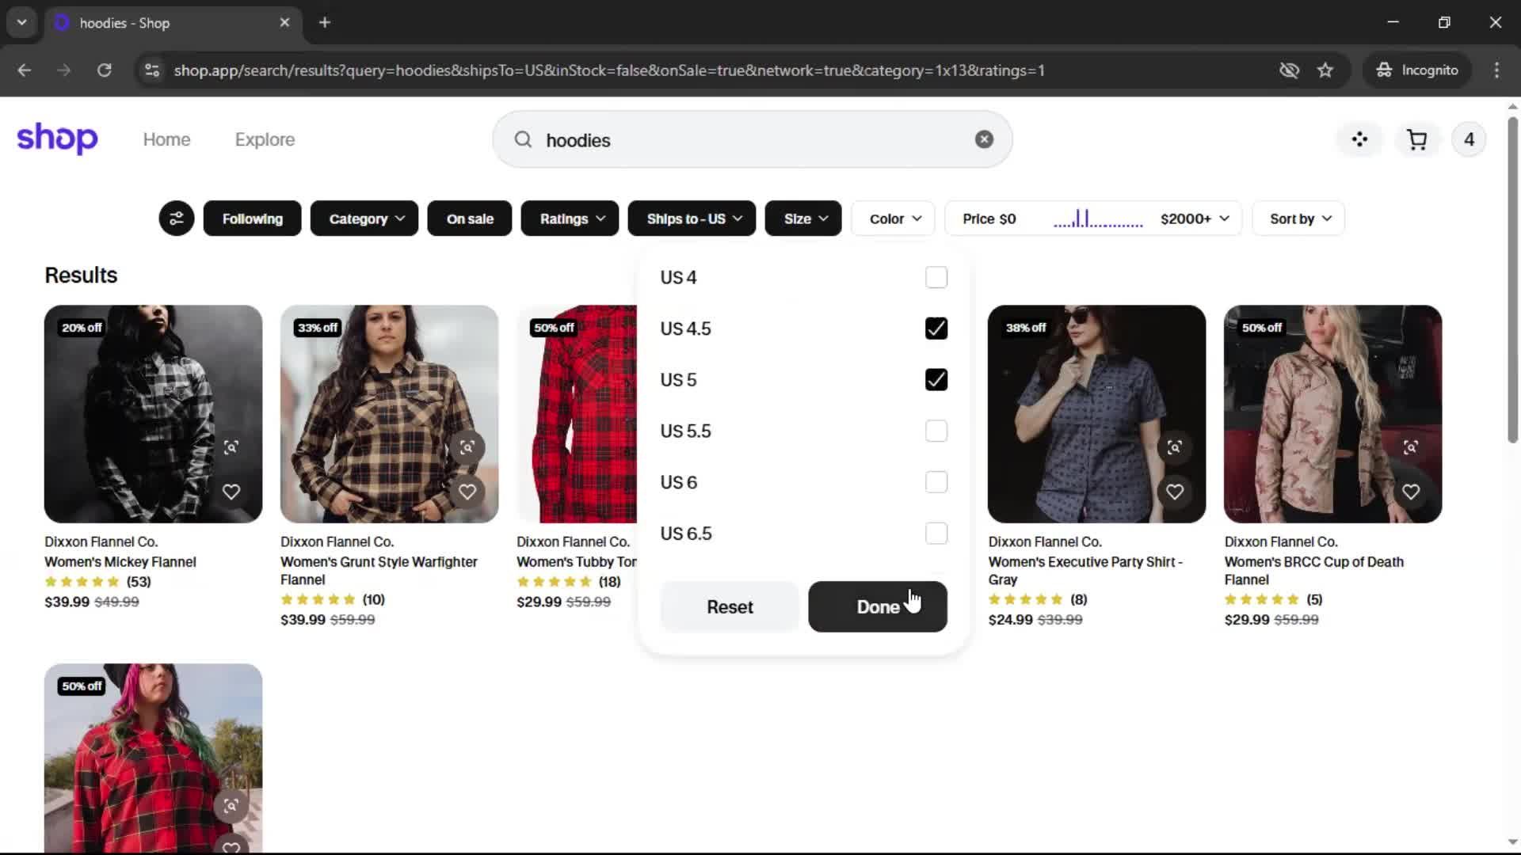This screenshot has width=1521, height=855.
Task: Bookmark this page with the star icon
Action: coord(1325,70)
